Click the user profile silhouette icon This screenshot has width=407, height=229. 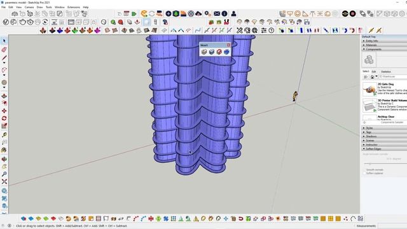pos(233,13)
